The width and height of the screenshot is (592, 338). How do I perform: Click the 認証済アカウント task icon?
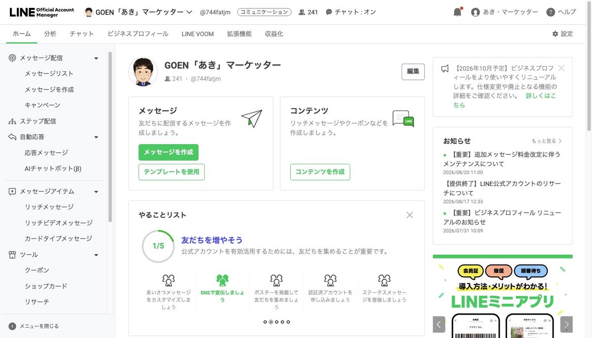point(330,281)
